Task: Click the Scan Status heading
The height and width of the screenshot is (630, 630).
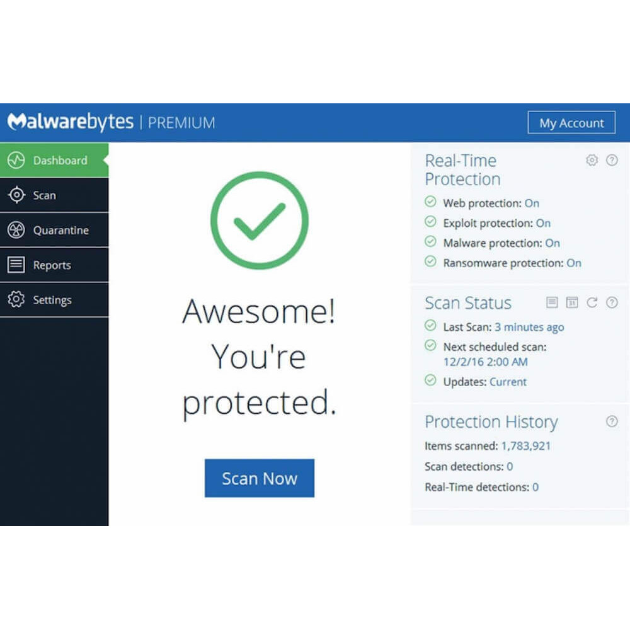Action: pyautogui.click(x=468, y=303)
